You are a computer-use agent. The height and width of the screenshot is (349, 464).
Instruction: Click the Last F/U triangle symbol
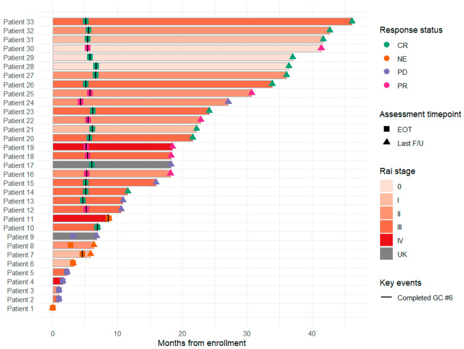(x=387, y=142)
